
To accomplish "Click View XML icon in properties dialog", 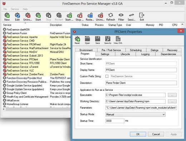I will coord(118,40).
